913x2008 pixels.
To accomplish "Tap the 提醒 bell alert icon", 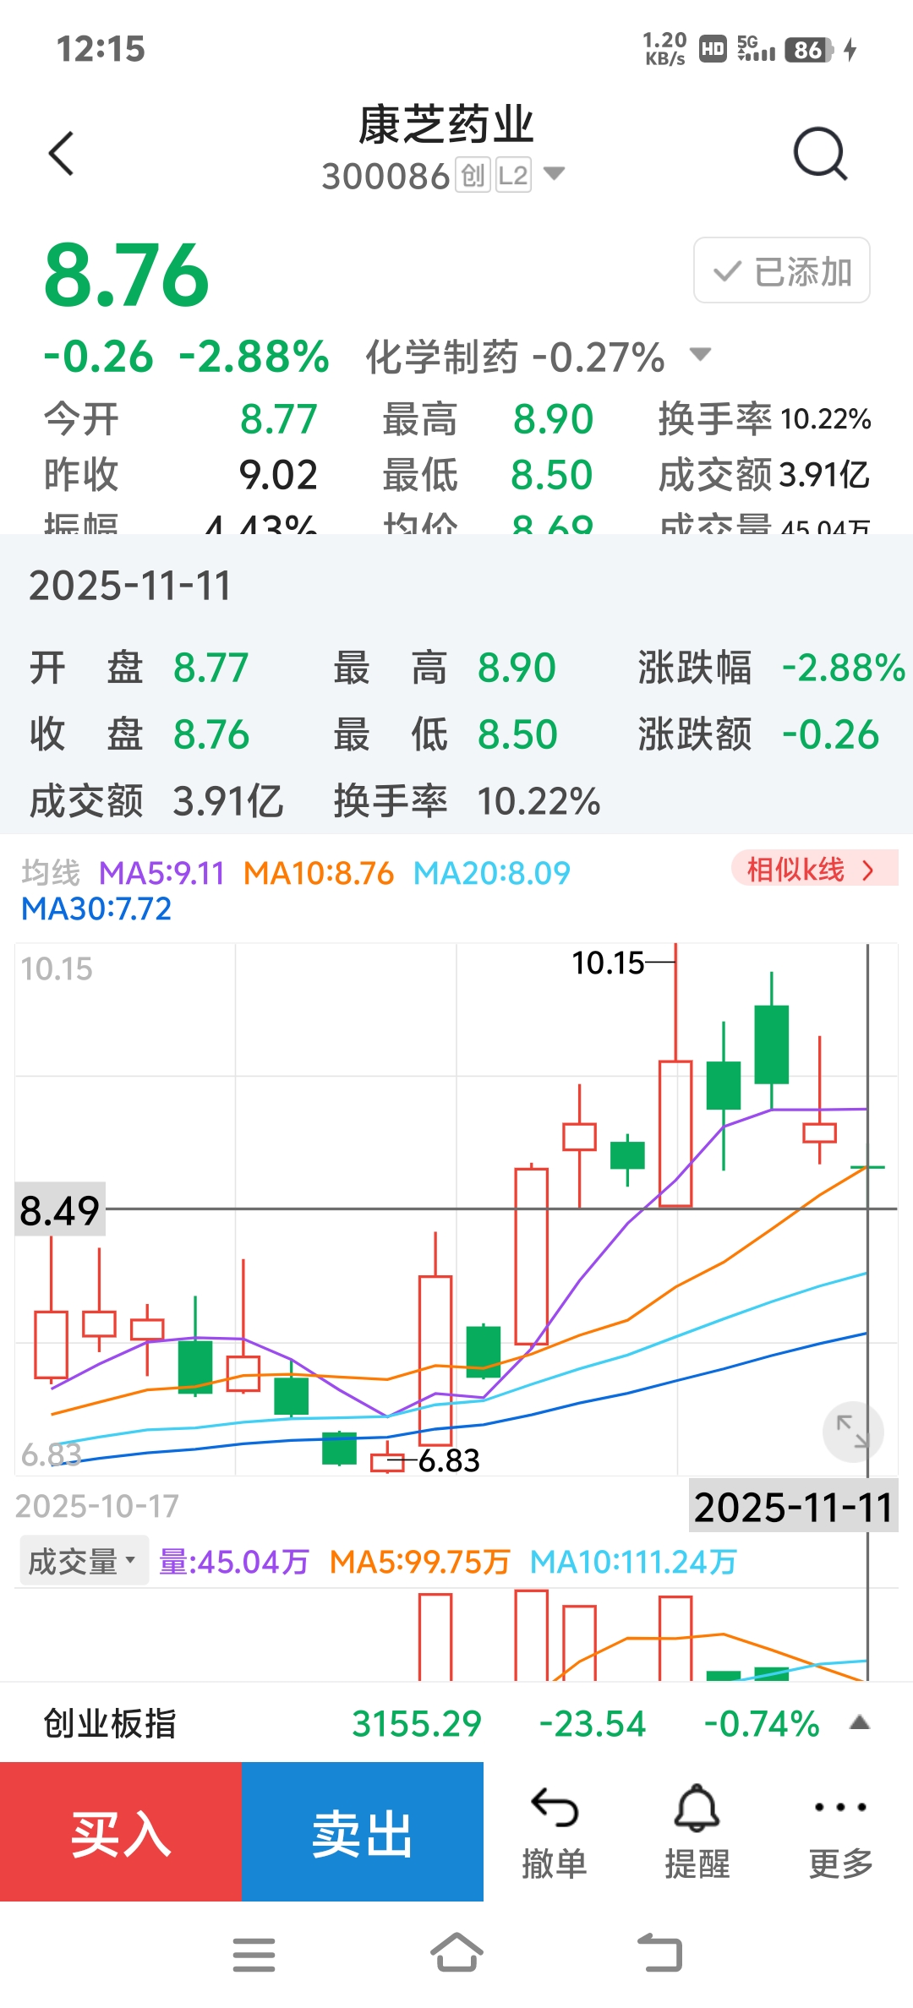I will [x=697, y=1832].
